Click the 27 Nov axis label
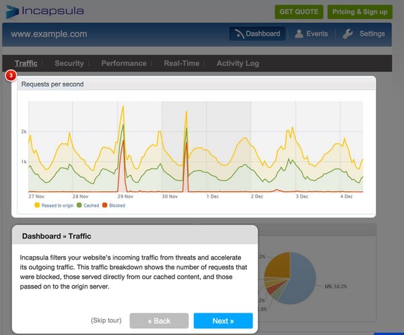 coord(36,196)
